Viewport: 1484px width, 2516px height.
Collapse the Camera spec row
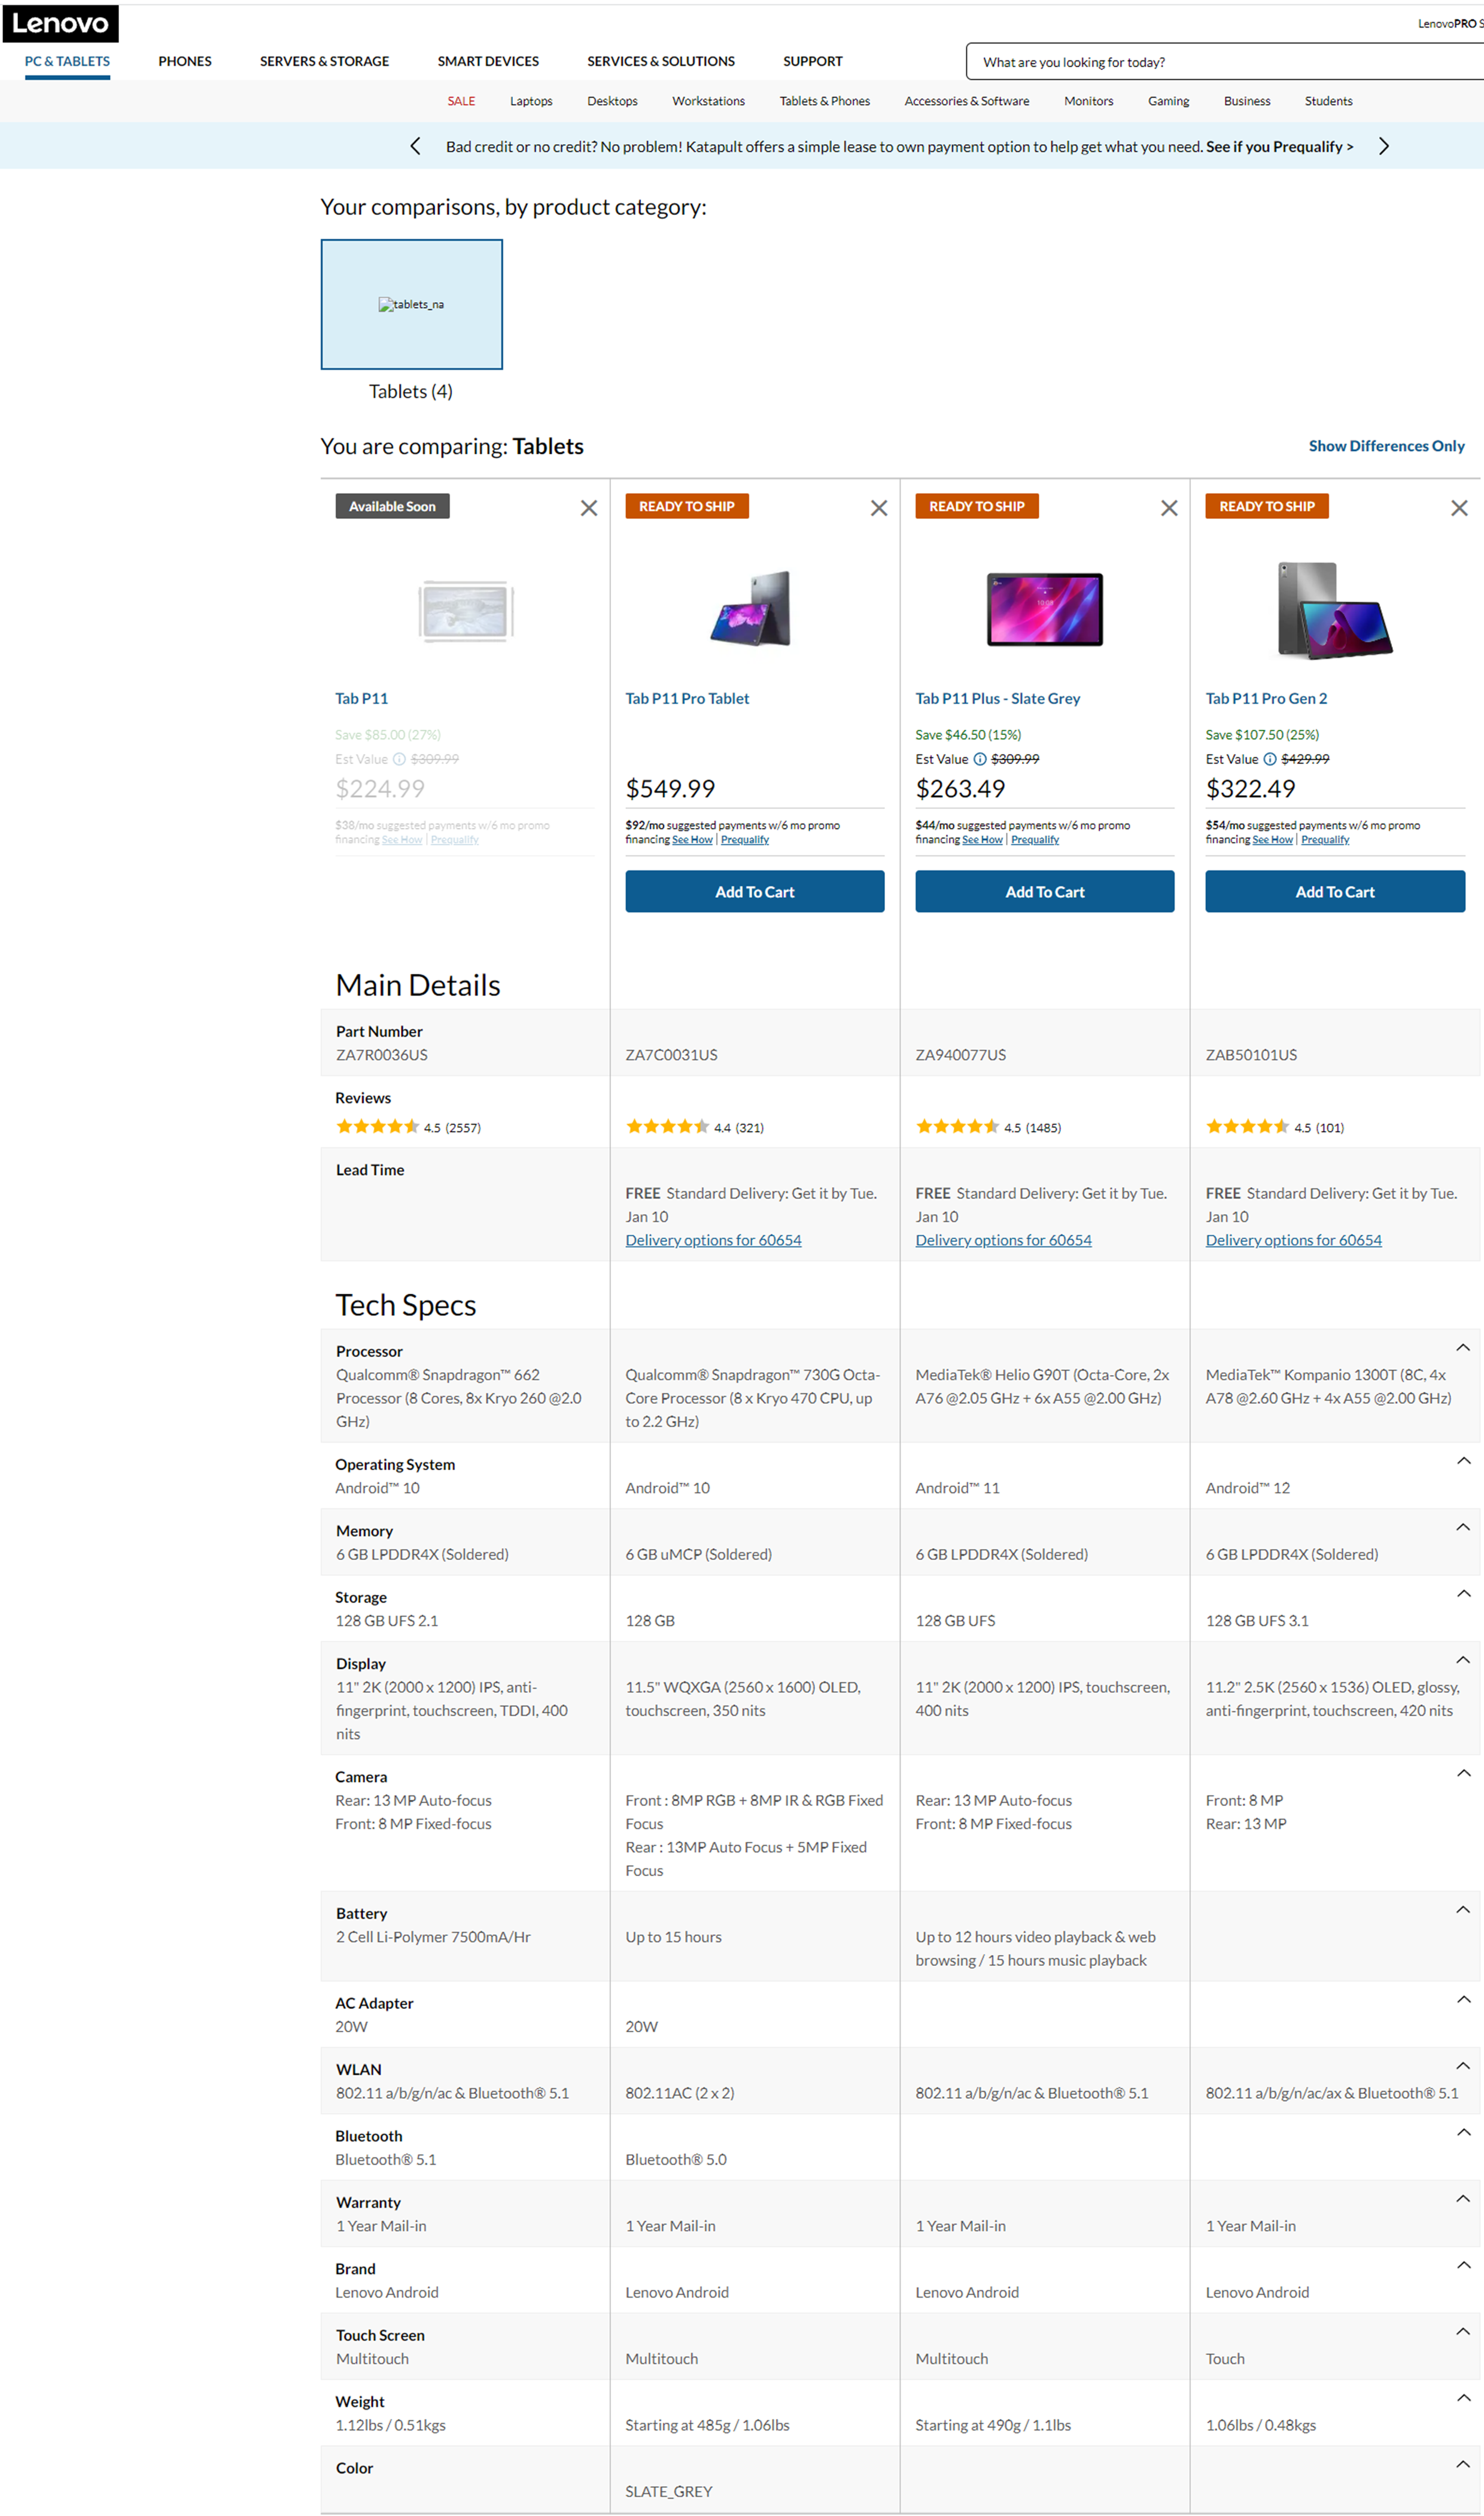point(1463,1773)
